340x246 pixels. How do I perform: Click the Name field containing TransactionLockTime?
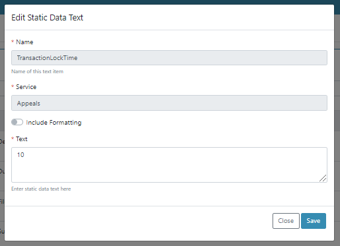(x=169, y=58)
